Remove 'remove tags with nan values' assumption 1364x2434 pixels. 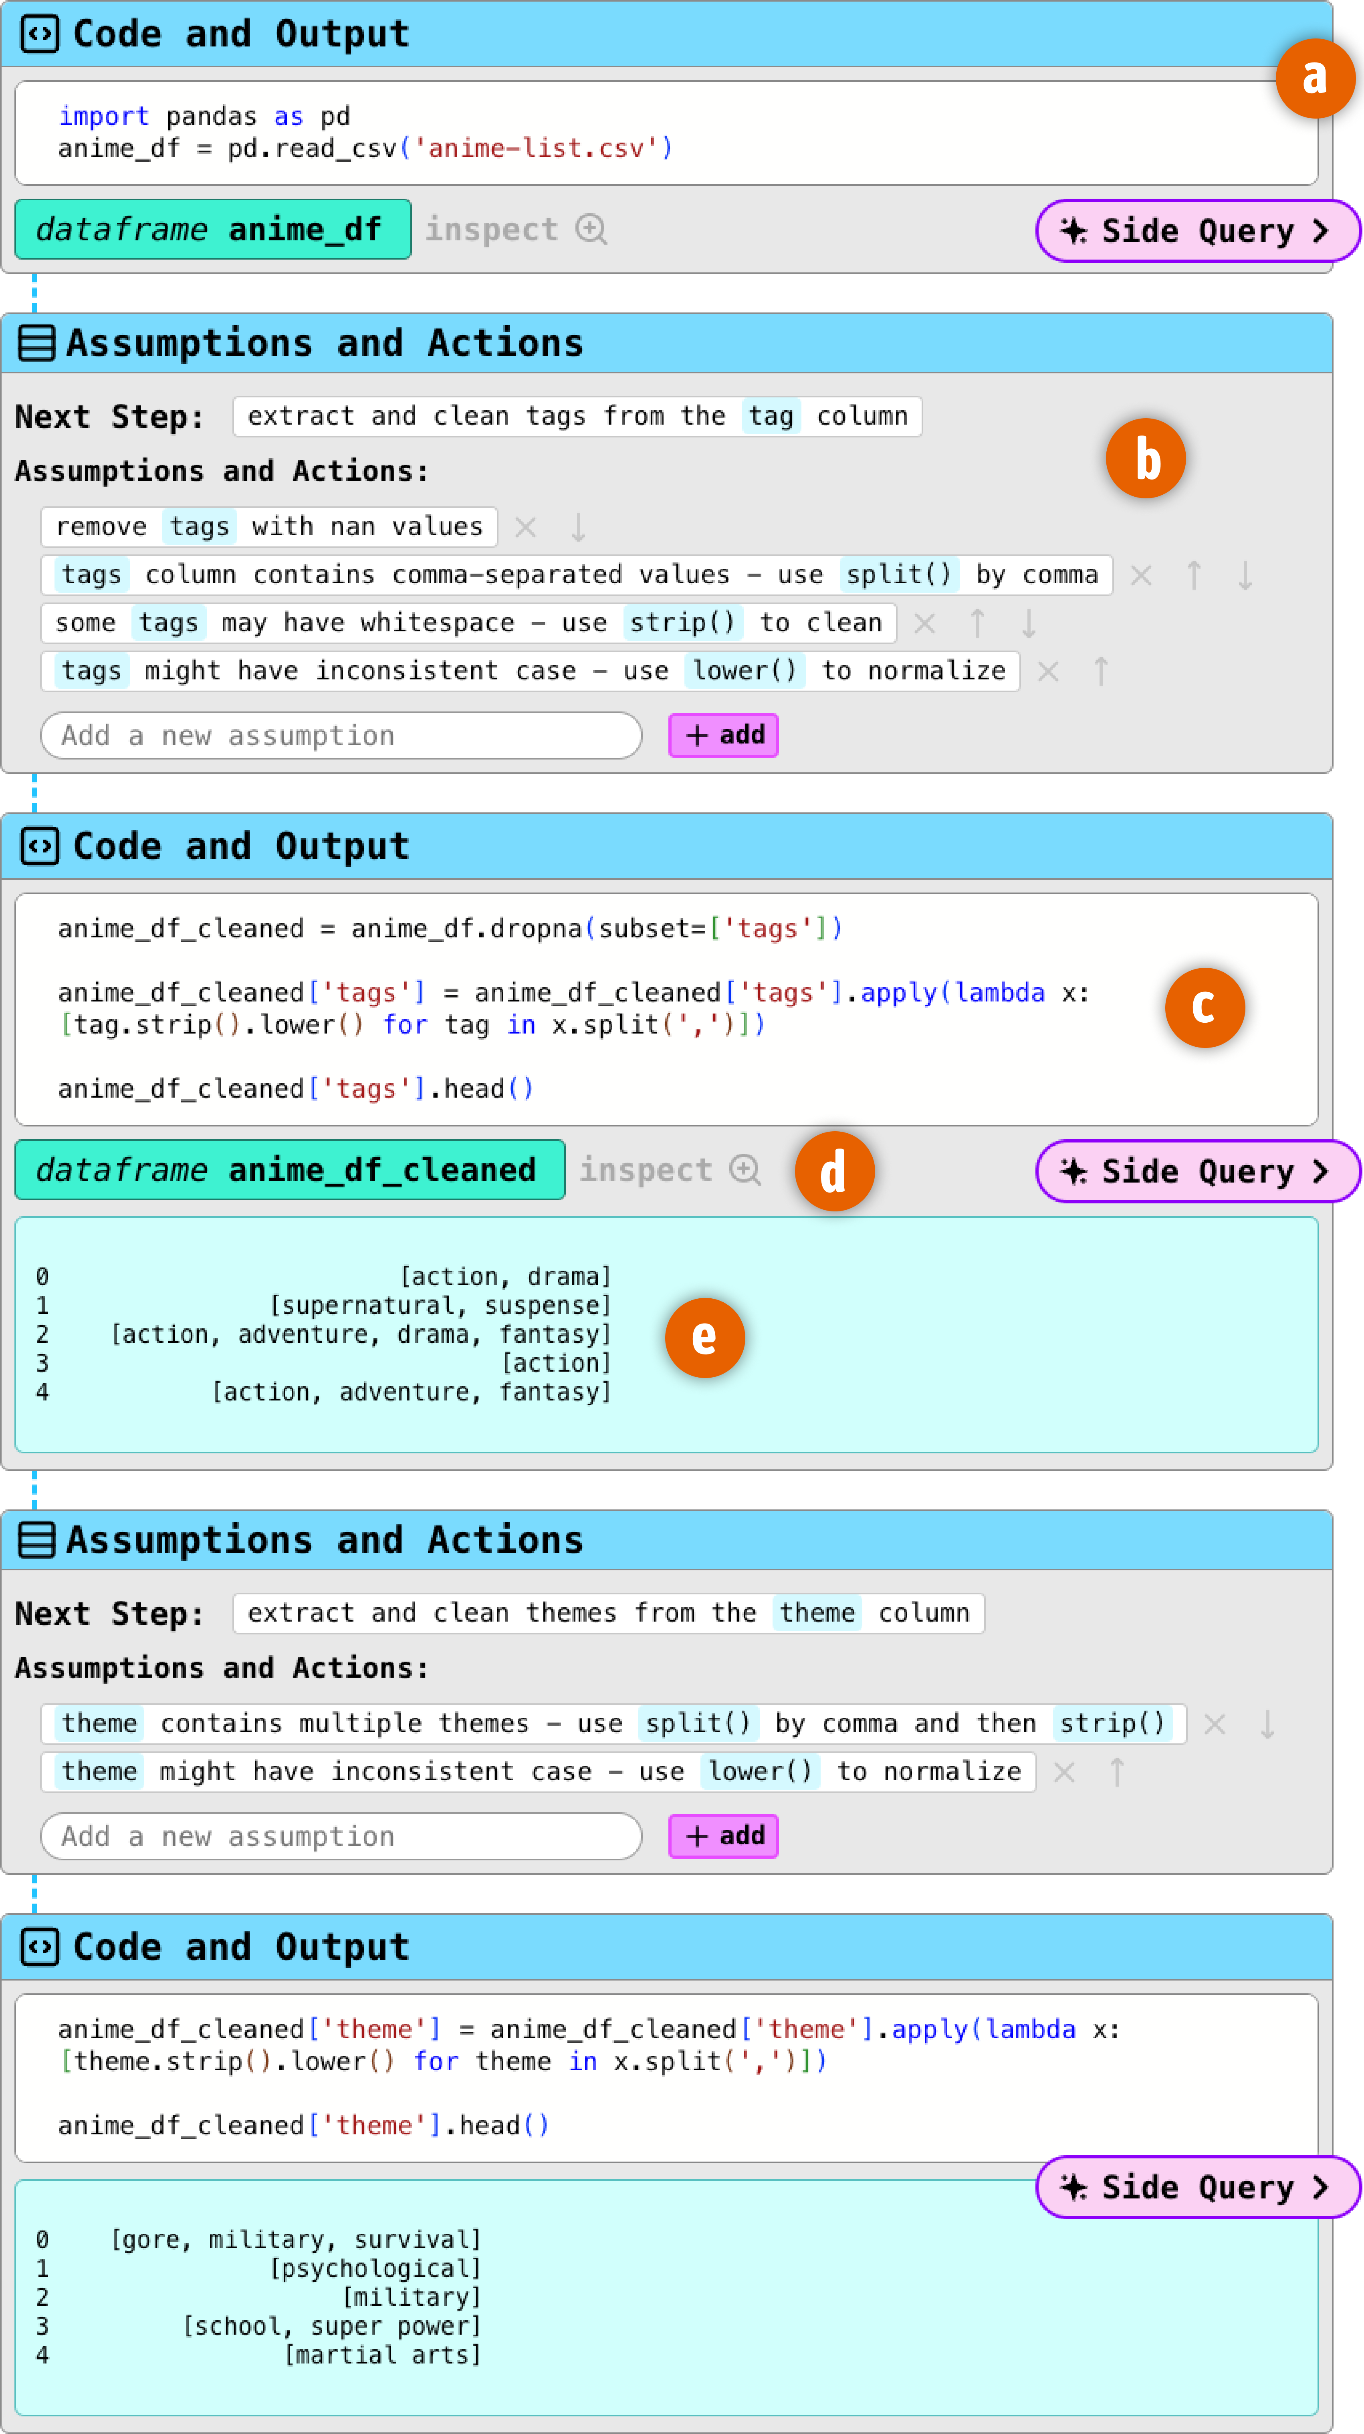click(x=526, y=527)
